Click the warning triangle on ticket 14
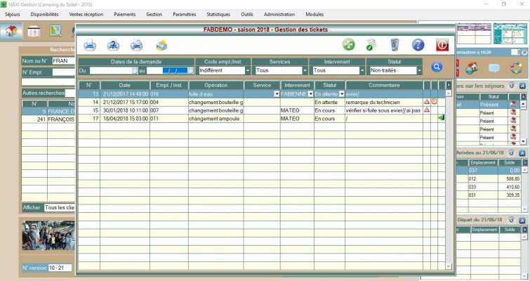This screenshot has height=281, width=530. pos(427,102)
